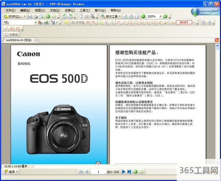Close the eos500d-im-zh tab
Image resolution: width=221 pixels, height=181 pixels.
coord(35,40)
